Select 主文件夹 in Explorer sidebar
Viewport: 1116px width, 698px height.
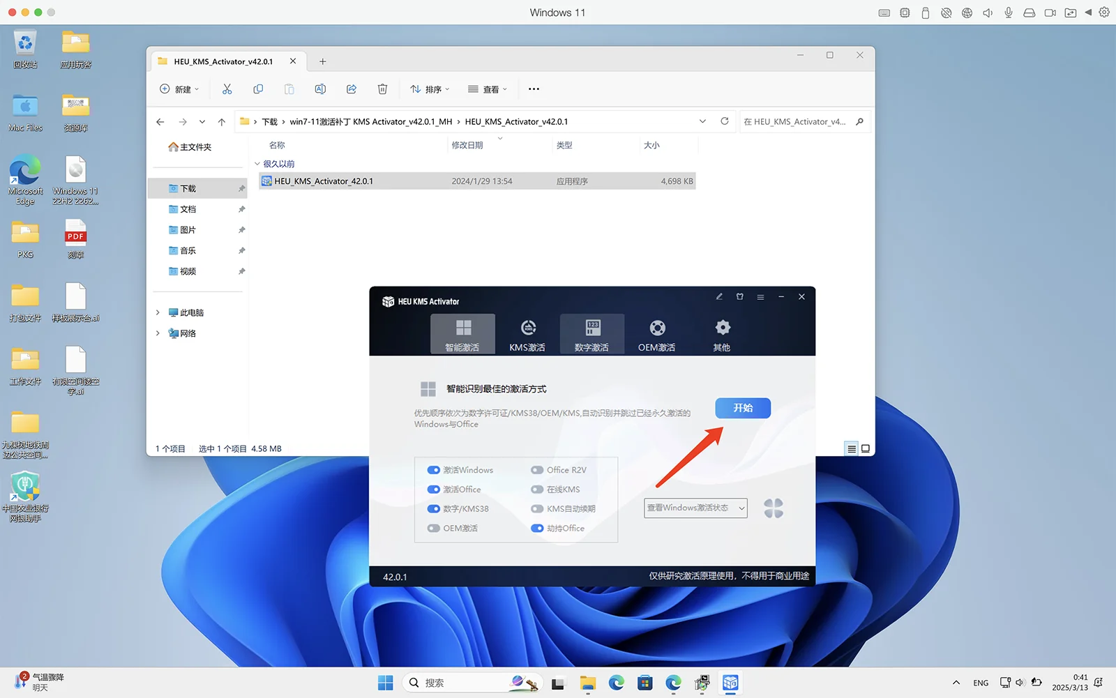[x=190, y=147]
